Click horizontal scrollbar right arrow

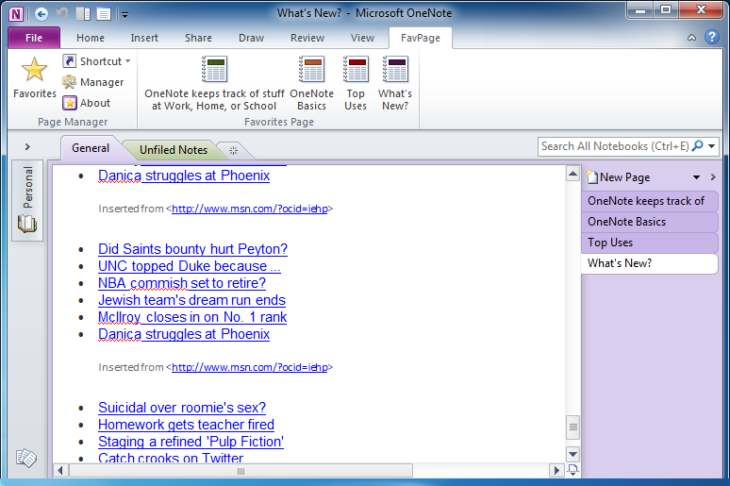point(556,471)
